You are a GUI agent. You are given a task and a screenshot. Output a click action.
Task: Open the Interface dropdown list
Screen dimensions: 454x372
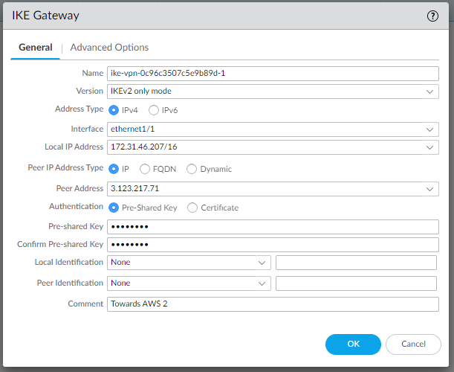[x=431, y=129]
